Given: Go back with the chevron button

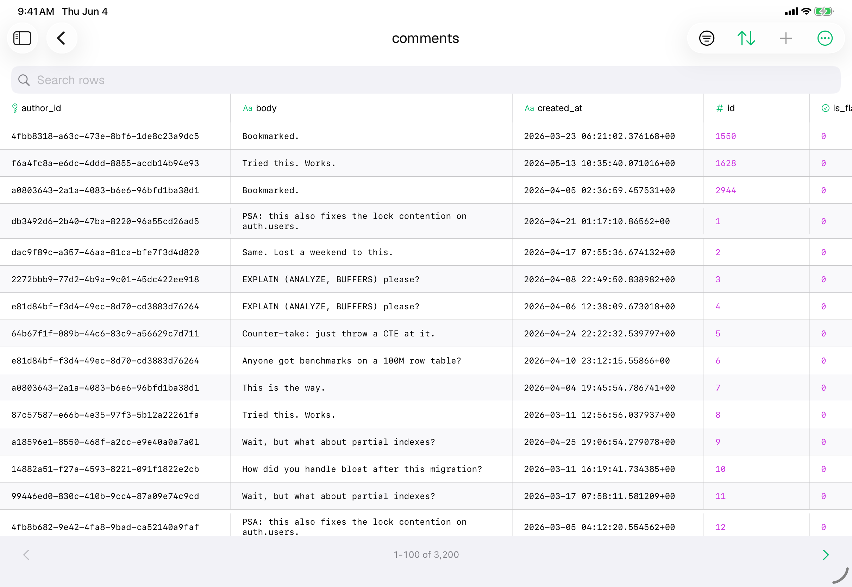Looking at the screenshot, I should click(61, 38).
